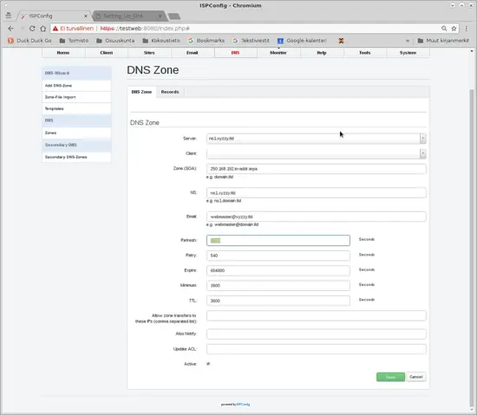Open the Home module
This screenshot has width=477, height=415.
tap(63, 53)
